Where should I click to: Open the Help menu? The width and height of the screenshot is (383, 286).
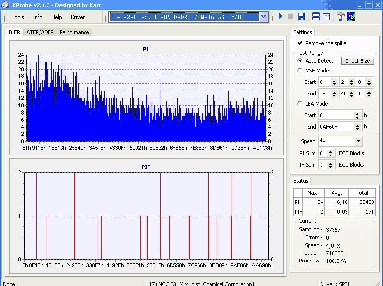[x=56, y=17]
